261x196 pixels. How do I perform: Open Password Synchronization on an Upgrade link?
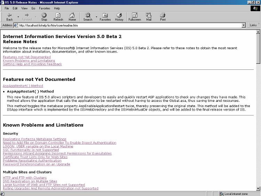click(37, 164)
